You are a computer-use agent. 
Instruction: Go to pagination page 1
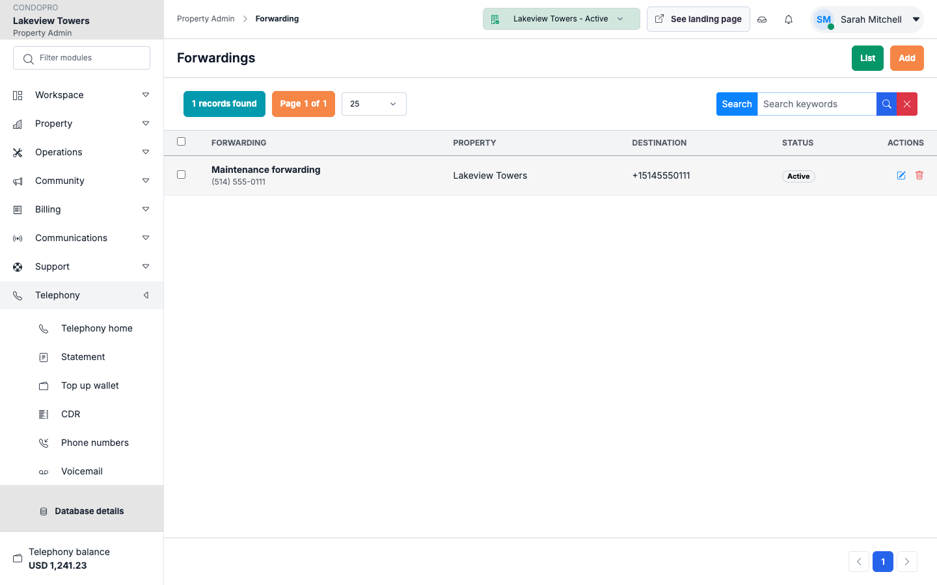[x=883, y=562]
